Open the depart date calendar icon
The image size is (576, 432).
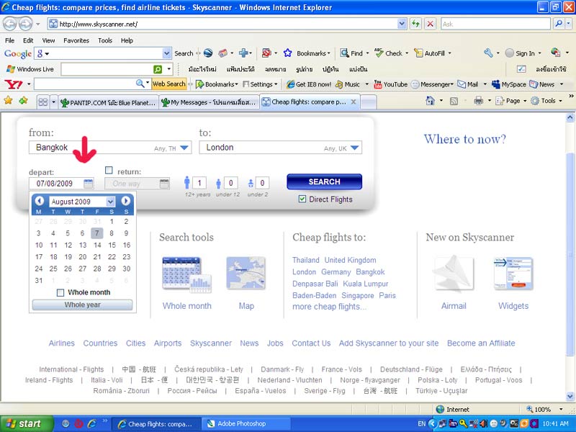[88, 184]
